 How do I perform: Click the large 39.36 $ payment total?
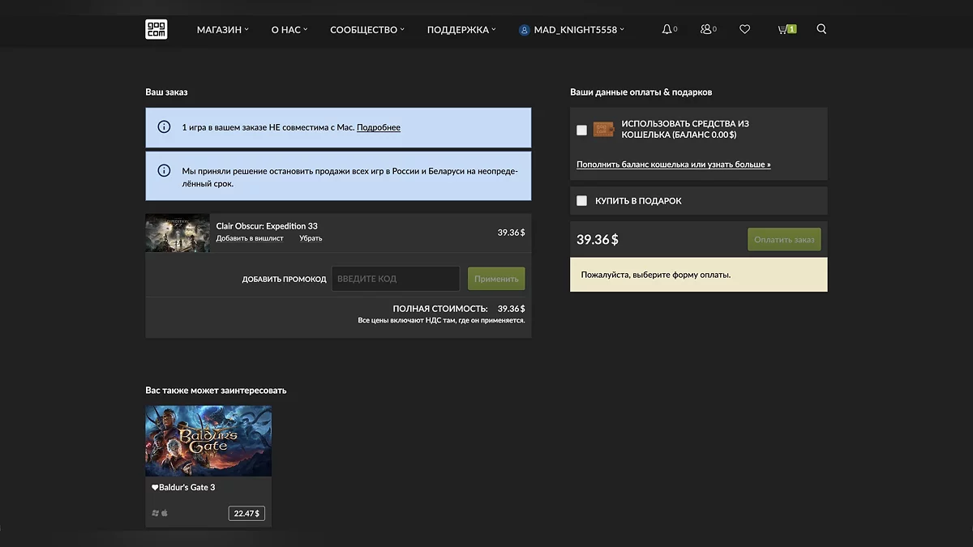click(598, 240)
